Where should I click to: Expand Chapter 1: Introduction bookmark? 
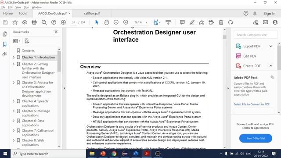click(x=14, y=57)
